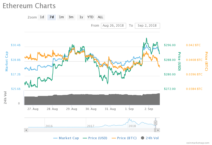The height and width of the screenshot is (145, 212).
Task: Click the 27. Aug axis label
Action: tap(33, 109)
